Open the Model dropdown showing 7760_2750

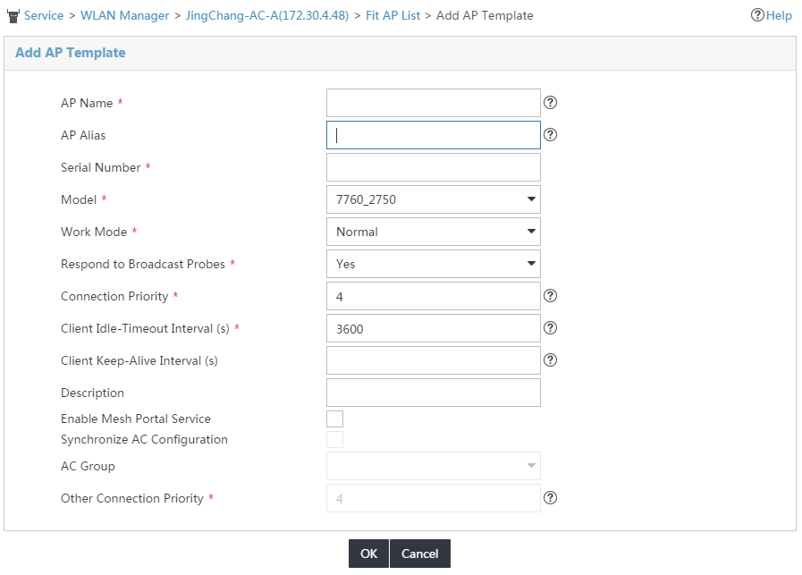point(434,199)
